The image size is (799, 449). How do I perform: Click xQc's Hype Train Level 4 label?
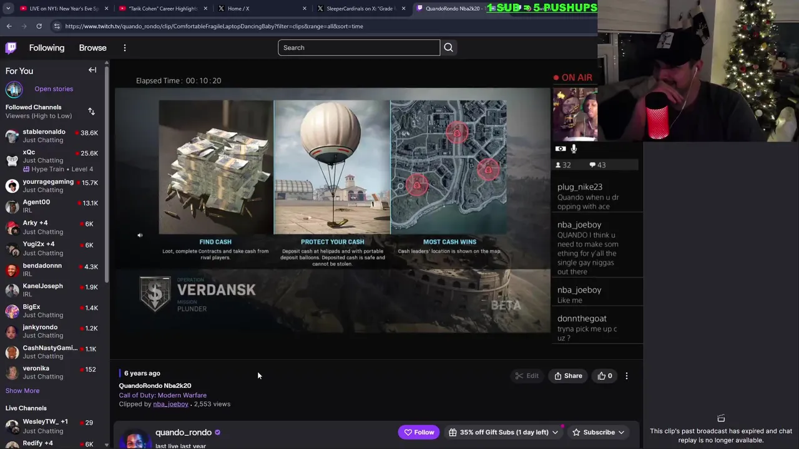coord(57,169)
